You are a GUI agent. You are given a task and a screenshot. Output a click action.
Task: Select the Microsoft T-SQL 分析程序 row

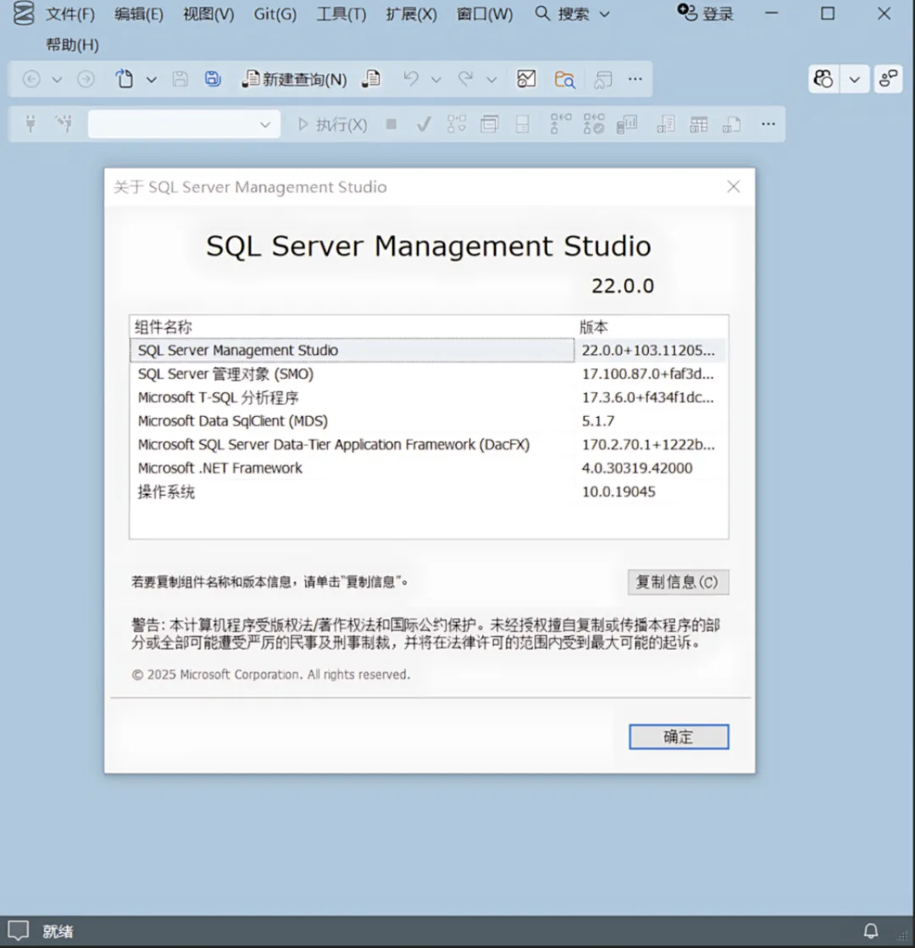click(x=428, y=397)
